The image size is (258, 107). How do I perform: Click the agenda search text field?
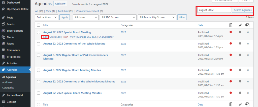point(214,10)
